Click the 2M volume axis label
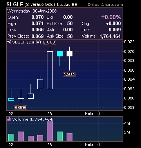This screenshot has width=141, height=148. point(127,132)
